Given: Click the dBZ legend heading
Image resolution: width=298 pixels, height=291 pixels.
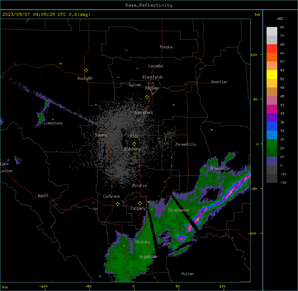Looking at the screenshot, I should point(280,19).
